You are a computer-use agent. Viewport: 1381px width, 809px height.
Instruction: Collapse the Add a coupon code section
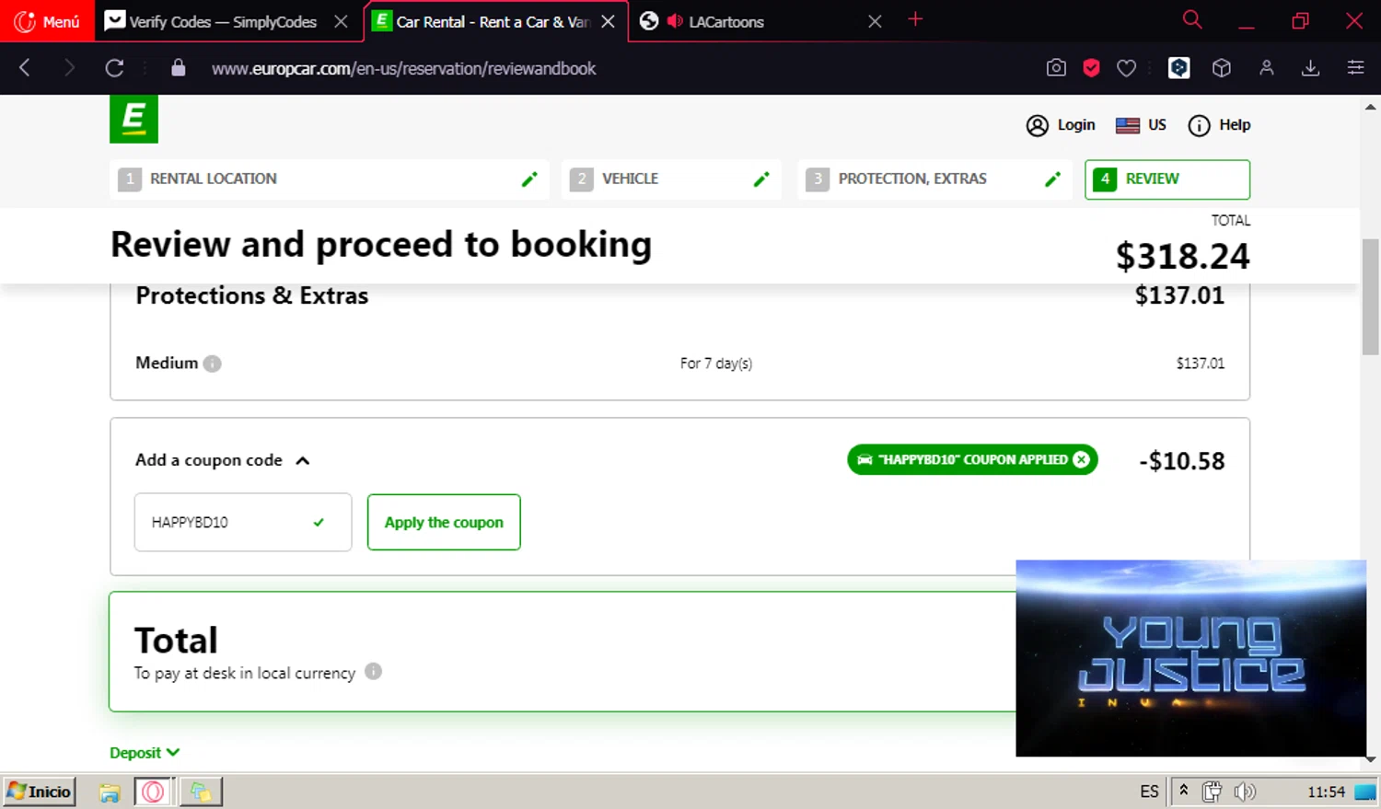[x=303, y=460]
